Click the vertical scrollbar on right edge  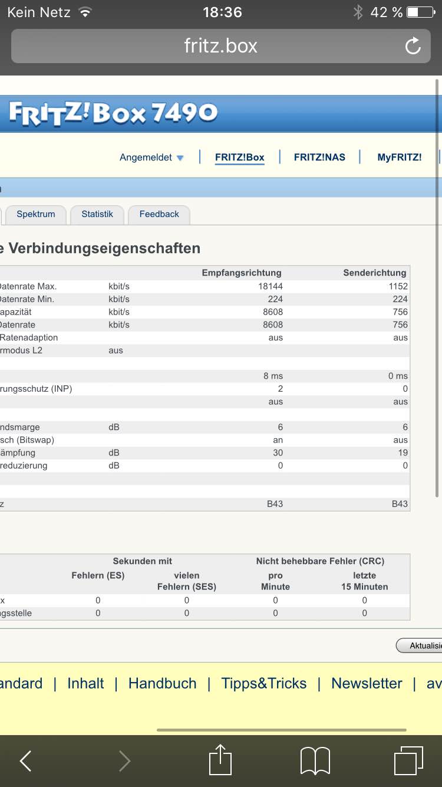437,289
